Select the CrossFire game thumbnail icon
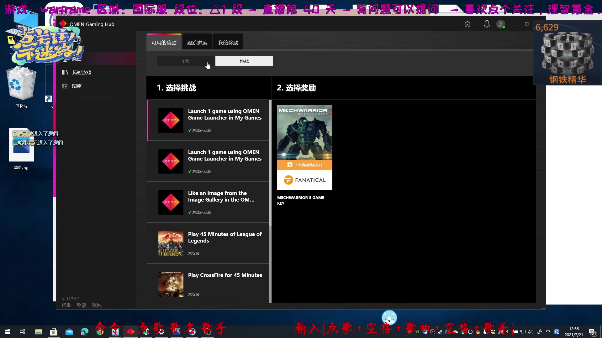602x338 pixels. point(170,284)
